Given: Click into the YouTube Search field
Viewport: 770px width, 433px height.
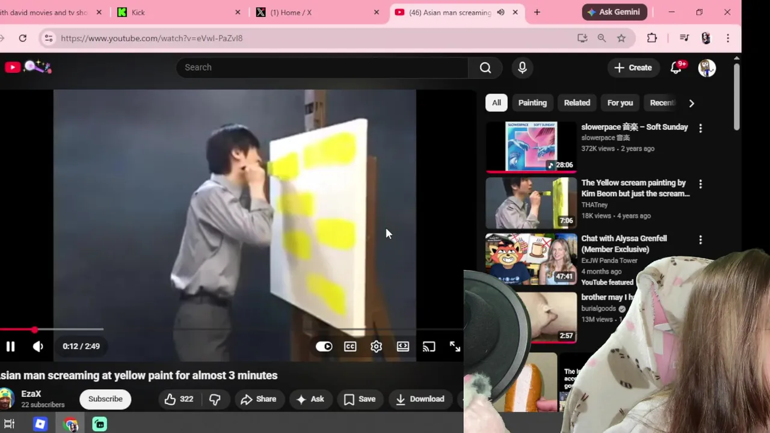Looking at the screenshot, I should (322, 67).
